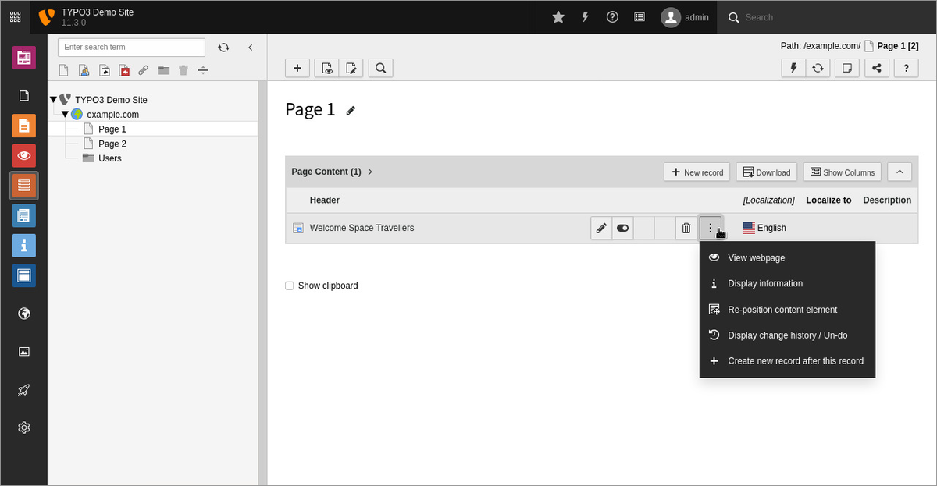Screen dimensions: 937x486
Task: Open the admin user dropdown
Action: [685, 17]
